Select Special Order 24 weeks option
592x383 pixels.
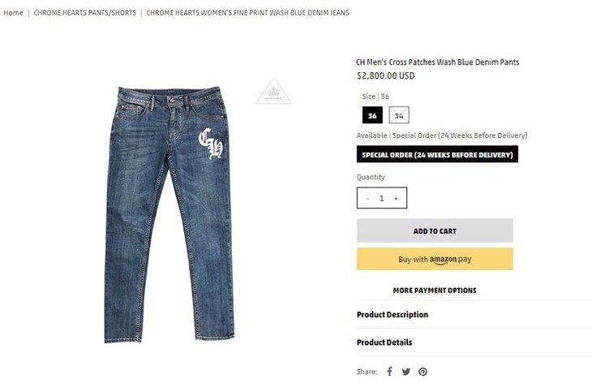click(x=437, y=154)
